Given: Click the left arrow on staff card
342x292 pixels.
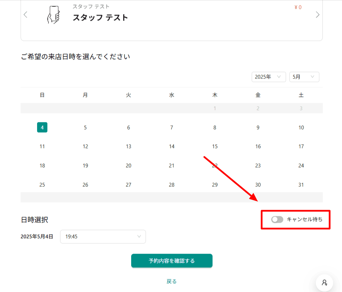Looking at the screenshot, I should click(x=25, y=15).
